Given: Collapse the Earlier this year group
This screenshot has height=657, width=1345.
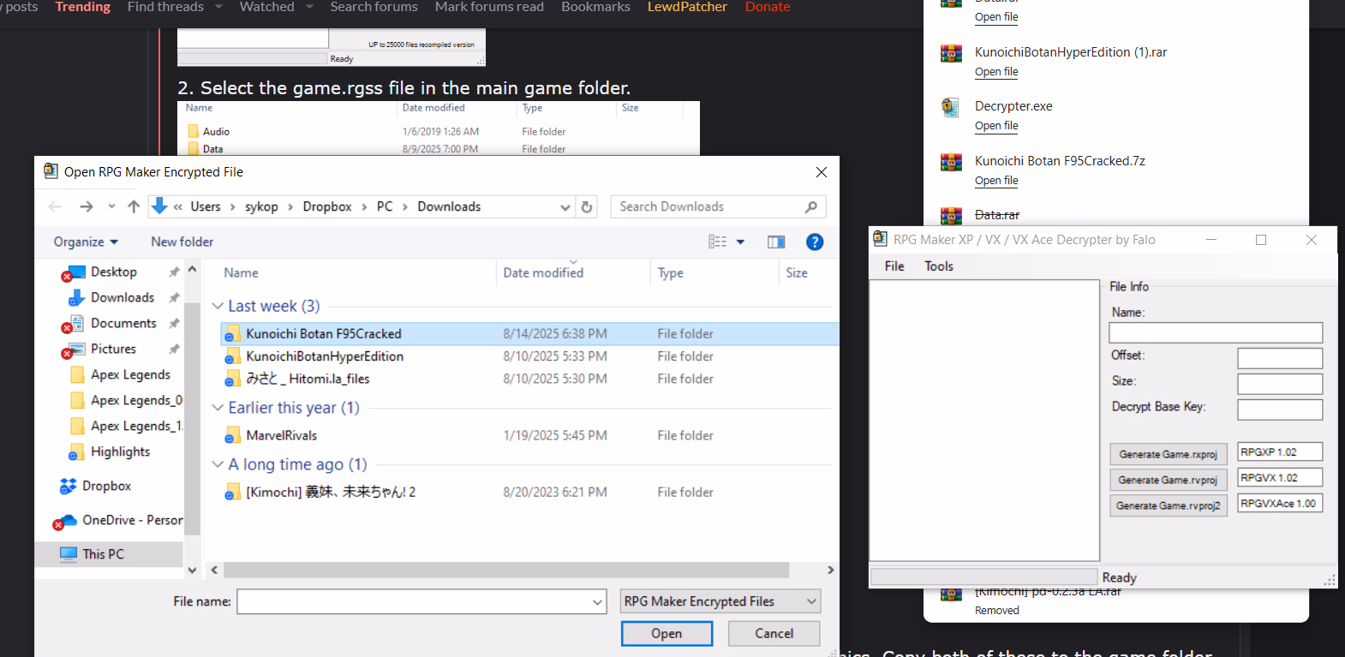Looking at the screenshot, I should pyautogui.click(x=218, y=408).
